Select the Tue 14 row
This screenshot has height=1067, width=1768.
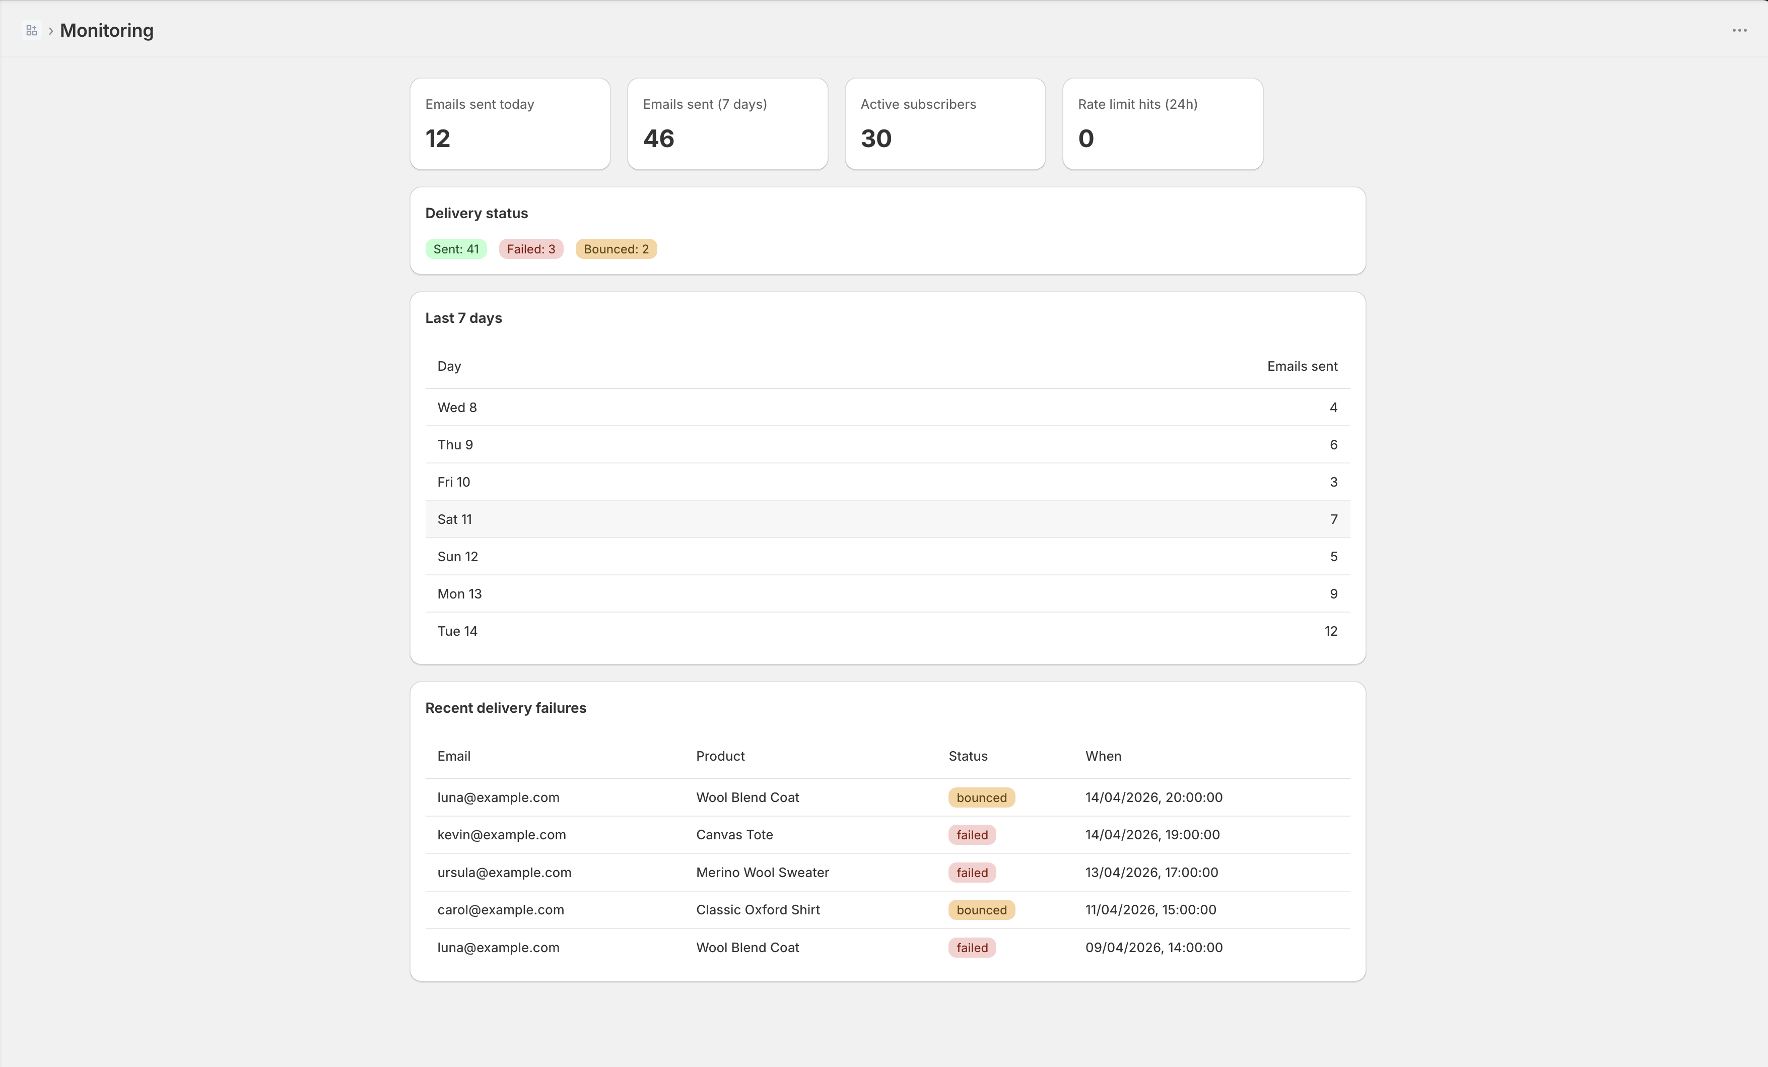[x=888, y=631]
